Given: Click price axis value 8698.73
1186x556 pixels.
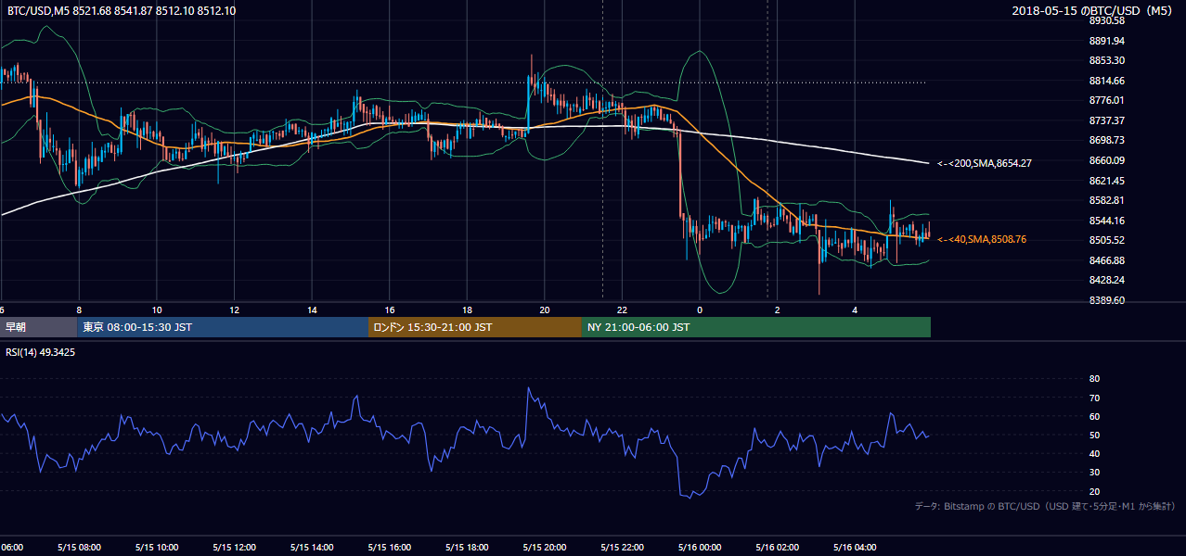Looking at the screenshot, I should pyautogui.click(x=1106, y=140).
